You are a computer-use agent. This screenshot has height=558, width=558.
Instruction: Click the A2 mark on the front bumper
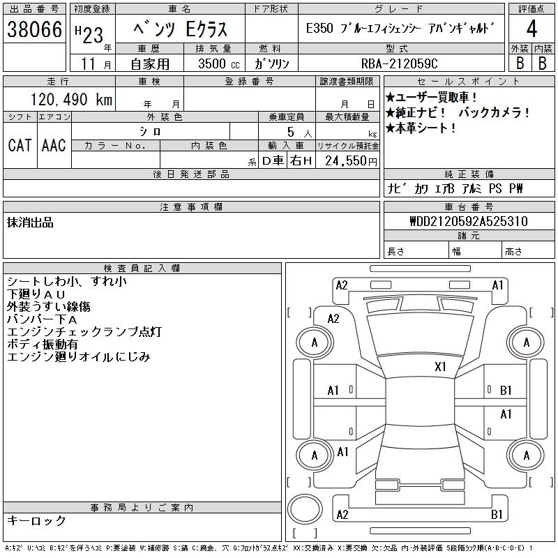pos(342,285)
